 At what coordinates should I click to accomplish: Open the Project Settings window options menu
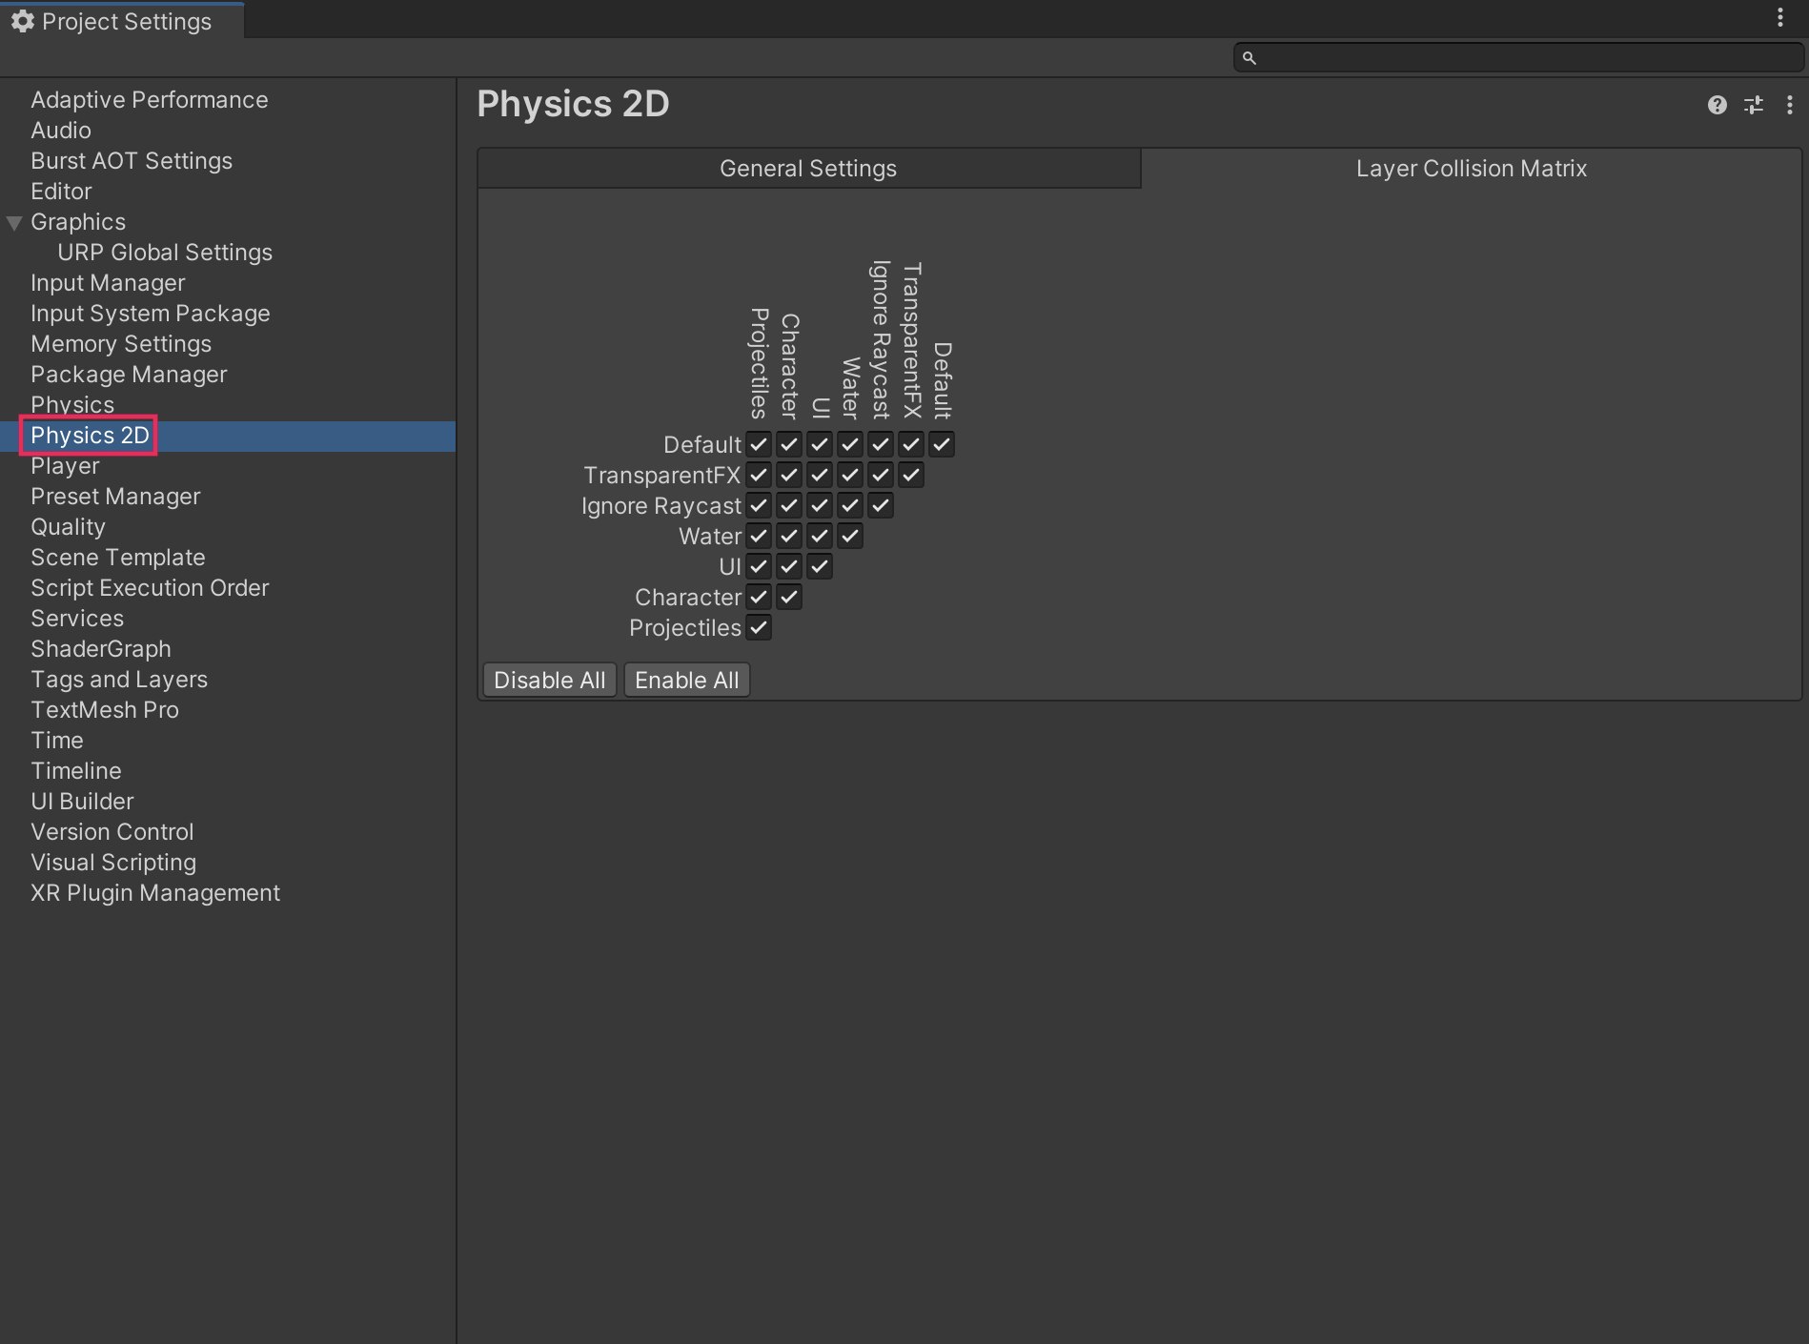point(1779,18)
